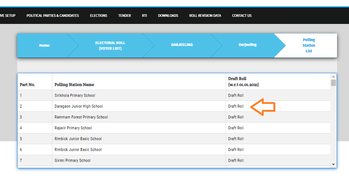Click the scroll down arrow of the table

[x=333, y=164]
